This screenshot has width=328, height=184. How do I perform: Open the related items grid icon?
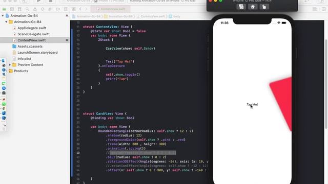pyautogui.click(x=74, y=9)
